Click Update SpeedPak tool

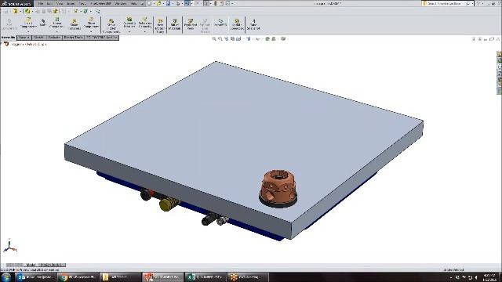(x=237, y=24)
